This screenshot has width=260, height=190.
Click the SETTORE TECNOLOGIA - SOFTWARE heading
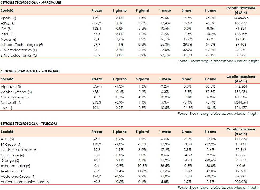point(30,71)
